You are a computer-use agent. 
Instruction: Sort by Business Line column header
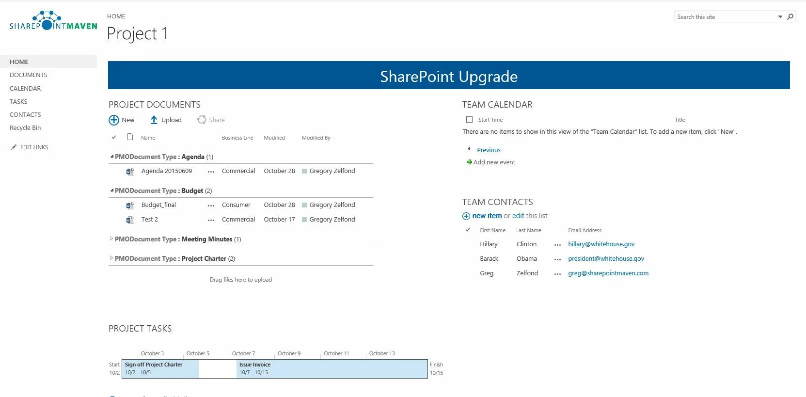237,138
